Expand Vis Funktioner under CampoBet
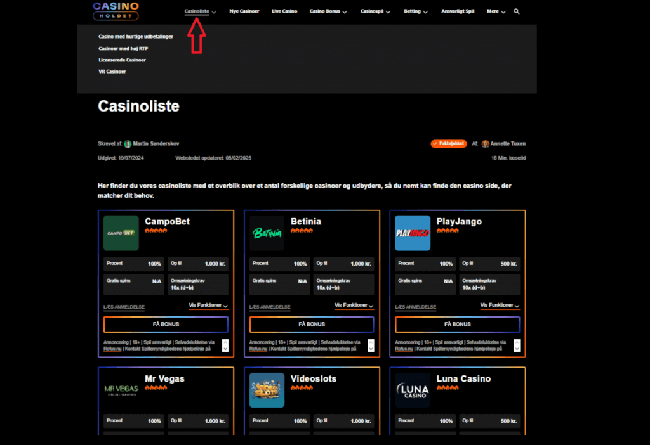Image resolution: width=650 pixels, height=445 pixels. (208, 306)
